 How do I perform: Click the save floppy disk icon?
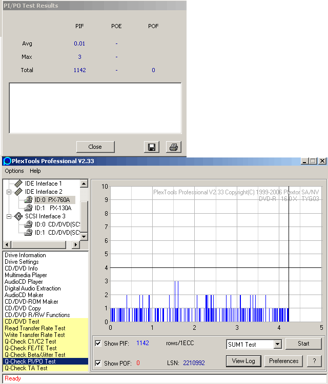coord(152,147)
